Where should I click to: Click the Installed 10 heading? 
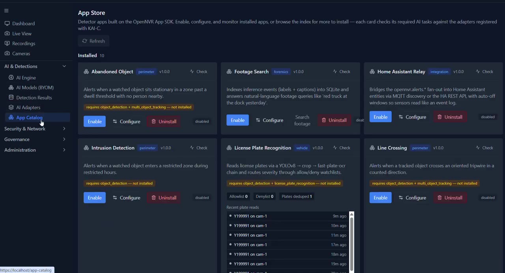[x=91, y=56]
